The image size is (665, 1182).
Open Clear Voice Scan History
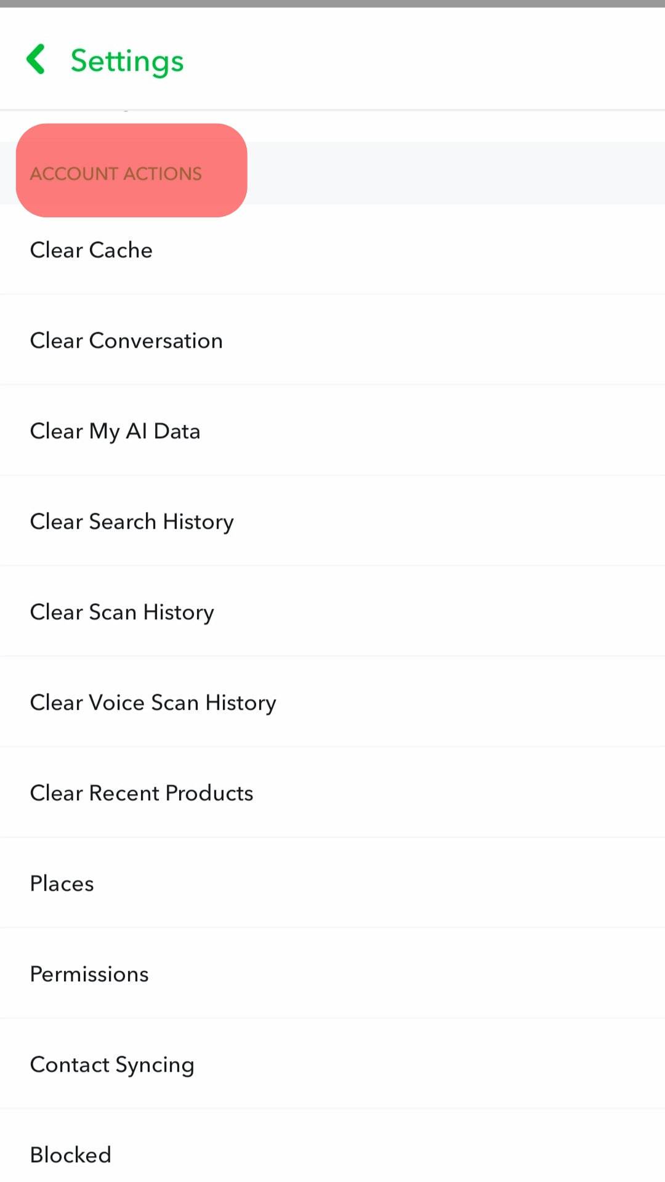pyautogui.click(x=153, y=702)
